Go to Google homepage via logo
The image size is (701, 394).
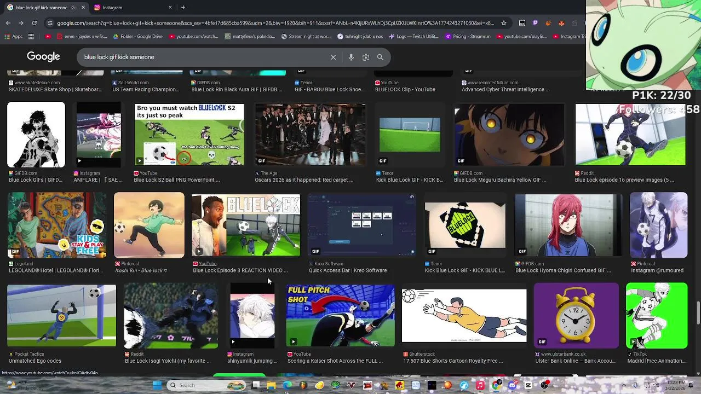click(x=43, y=57)
